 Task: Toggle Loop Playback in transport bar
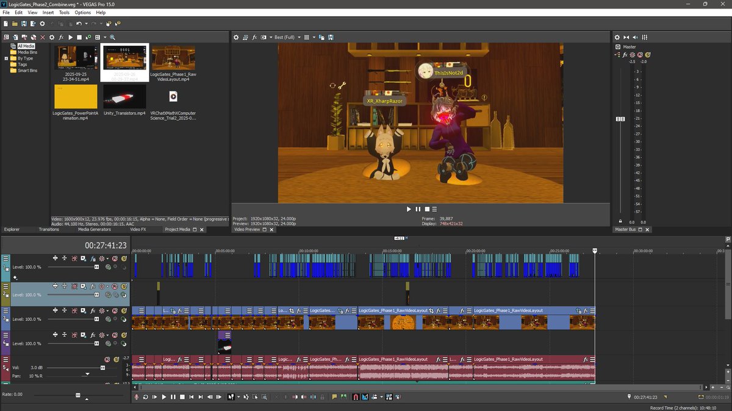coord(146,397)
